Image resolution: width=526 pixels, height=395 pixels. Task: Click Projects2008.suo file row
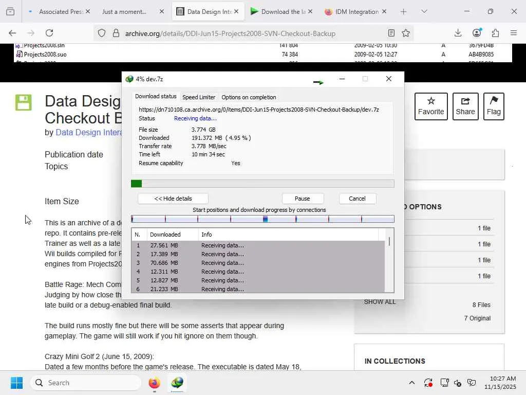tap(264, 55)
